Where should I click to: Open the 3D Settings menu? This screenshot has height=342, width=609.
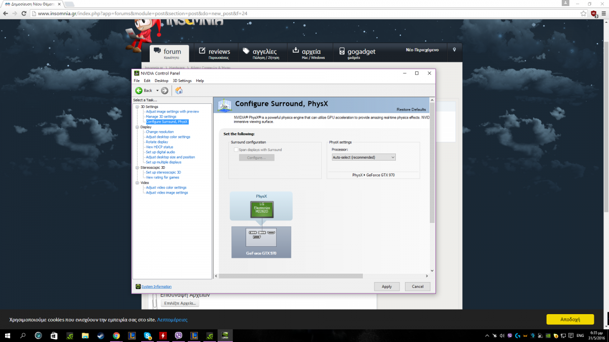pos(182,81)
